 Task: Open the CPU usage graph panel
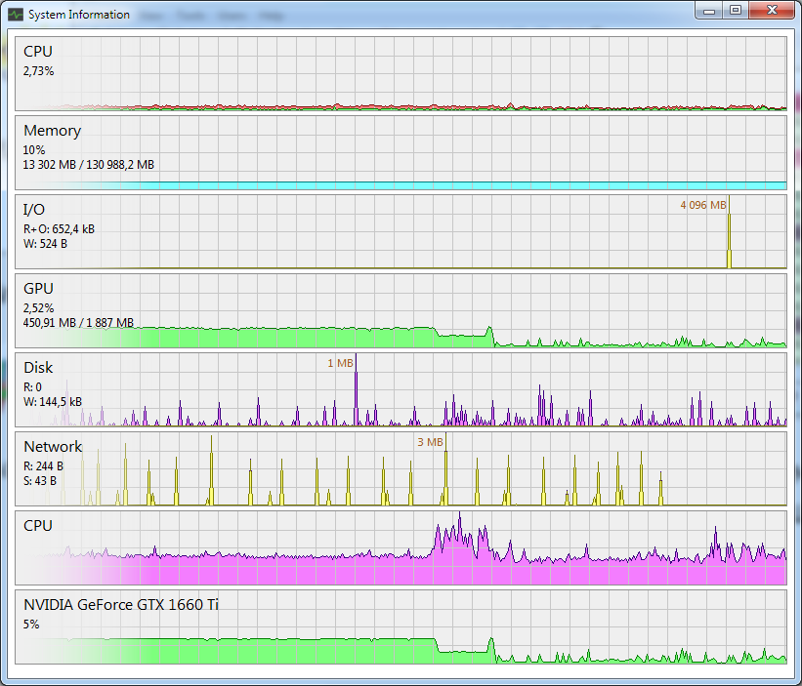(401, 73)
